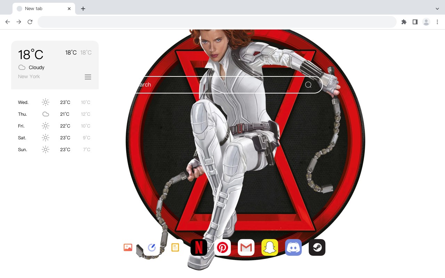This screenshot has height=278, width=445.
Task: Open the Steam shortcut
Action: click(x=317, y=247)
